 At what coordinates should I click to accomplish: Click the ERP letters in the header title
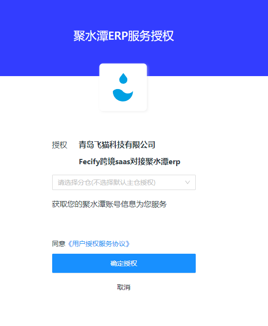[x=118, y=36]
